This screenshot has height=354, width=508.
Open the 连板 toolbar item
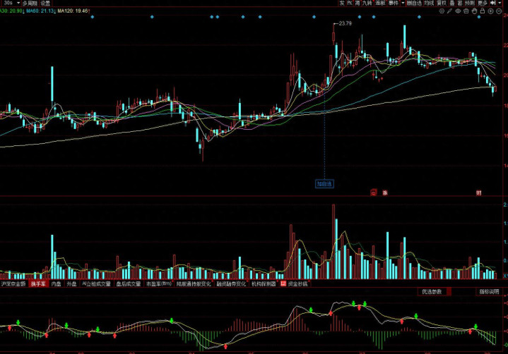point(380,3)
